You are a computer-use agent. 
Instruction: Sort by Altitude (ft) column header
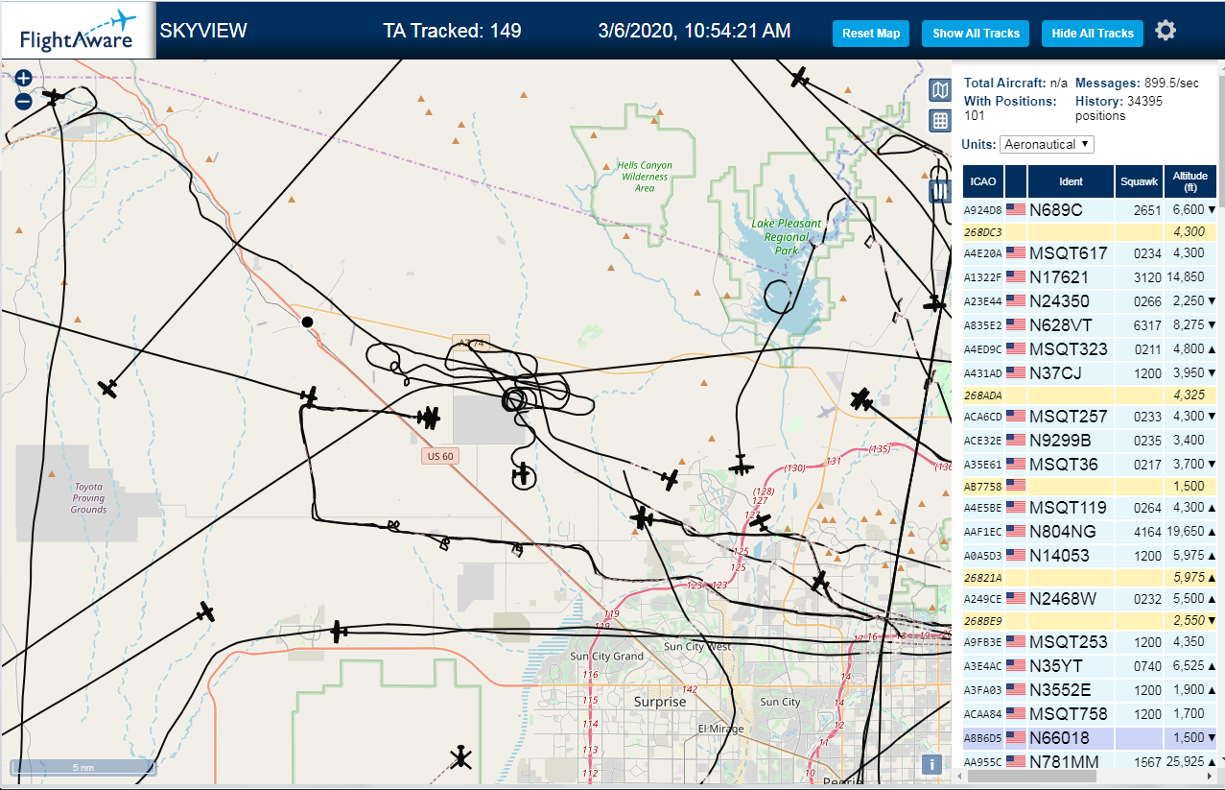[x=1190, y=181]
